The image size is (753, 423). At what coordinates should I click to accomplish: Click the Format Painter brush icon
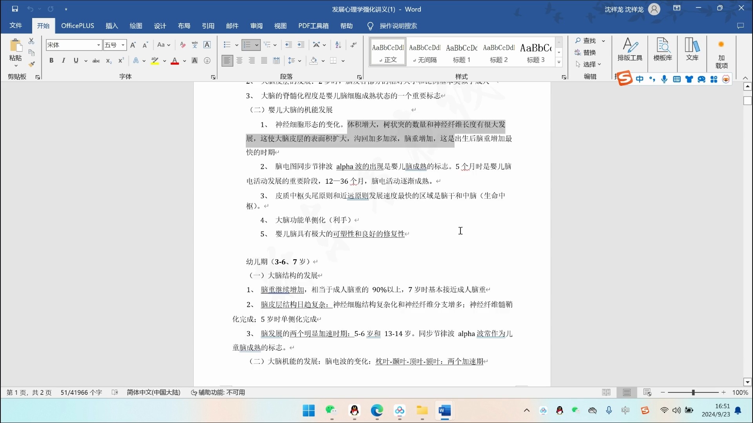31,64
